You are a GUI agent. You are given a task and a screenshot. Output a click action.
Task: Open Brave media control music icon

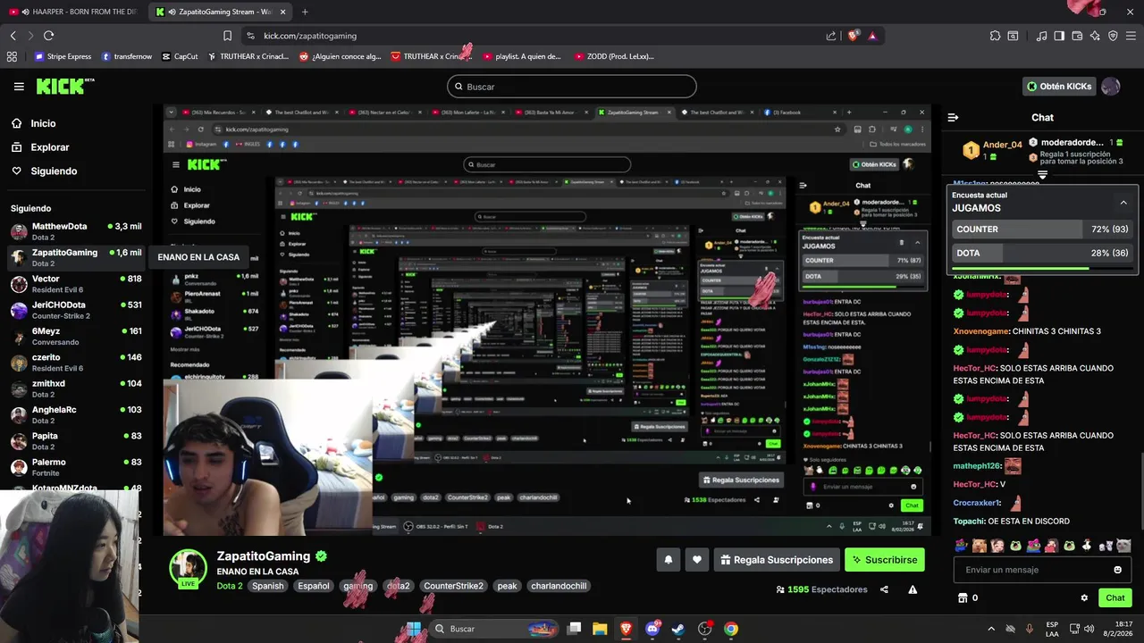[x=1041, y=36]
